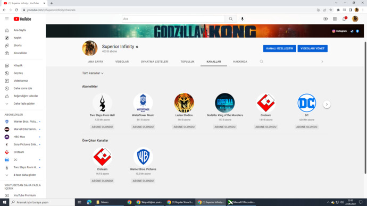The image size is (367, 206).
Task: Open the channel search magnifier icon
Action: [262, 62]
